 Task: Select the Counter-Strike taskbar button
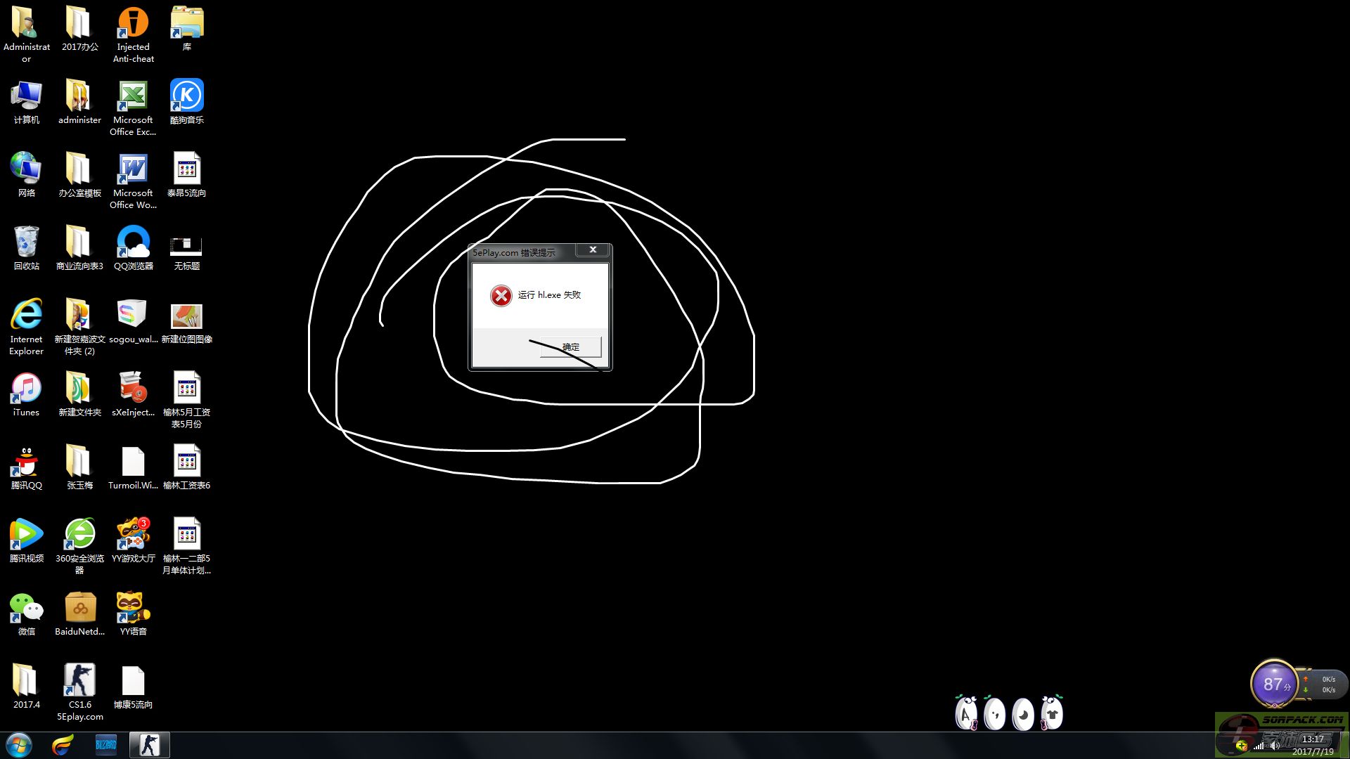[x=149, y=745]
